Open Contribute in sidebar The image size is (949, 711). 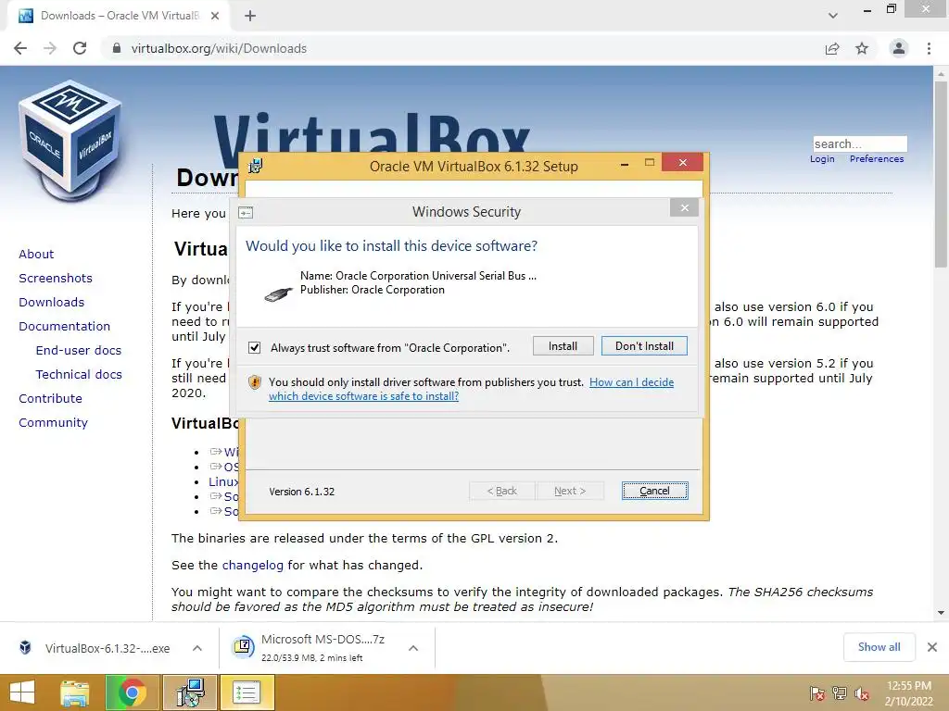coord(50,398)
